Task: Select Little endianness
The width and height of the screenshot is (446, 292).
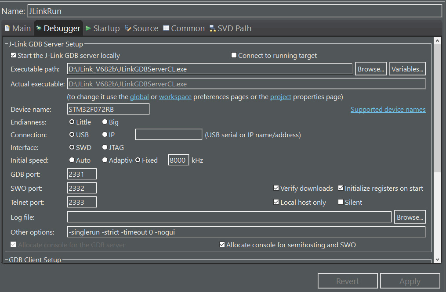Action: click(x=72, y=122)
